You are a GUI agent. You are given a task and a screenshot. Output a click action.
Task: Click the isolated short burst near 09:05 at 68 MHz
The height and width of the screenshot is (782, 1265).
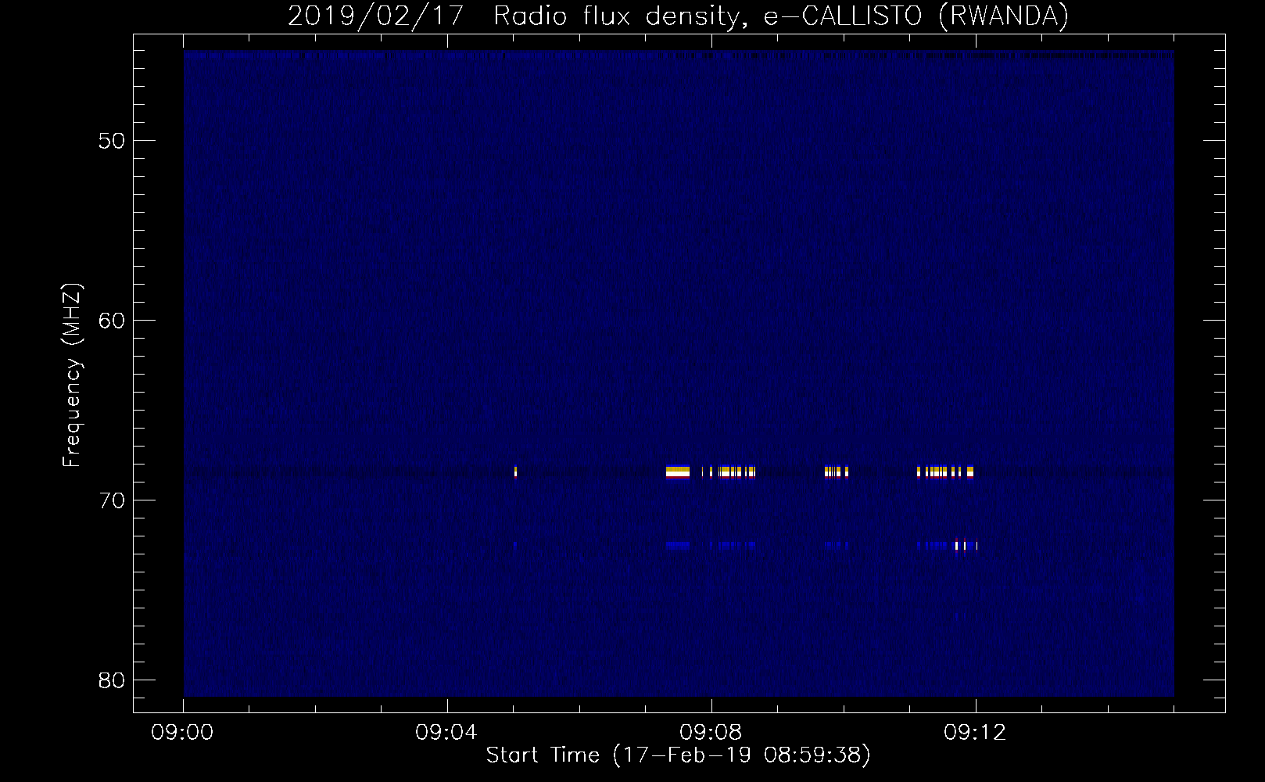pos(515,472)
